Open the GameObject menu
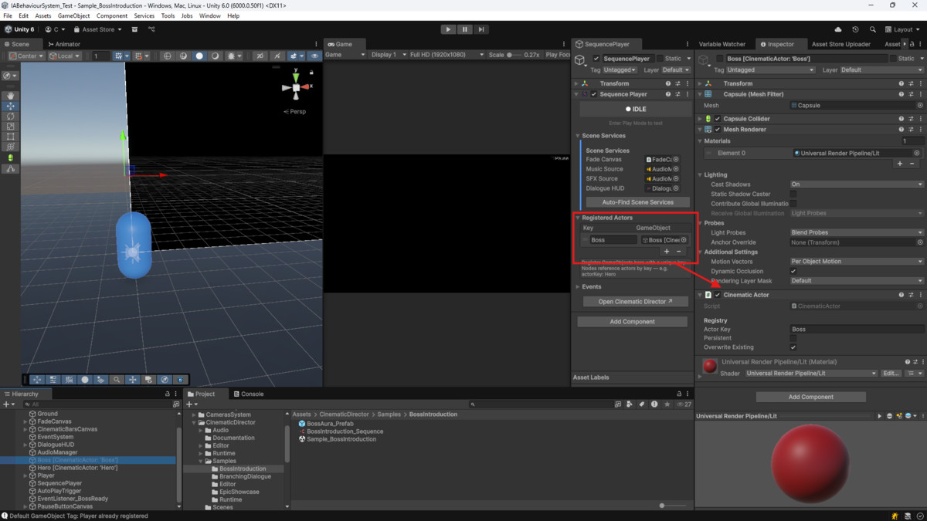 tap(73, 15)
